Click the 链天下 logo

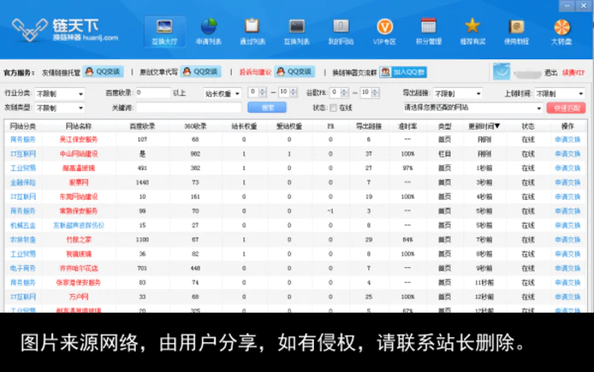click(x=64, y=30)
